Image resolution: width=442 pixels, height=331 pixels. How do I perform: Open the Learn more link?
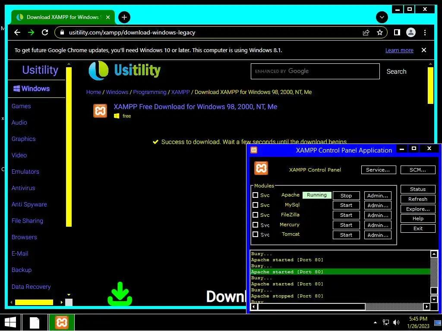pos(399,50)
